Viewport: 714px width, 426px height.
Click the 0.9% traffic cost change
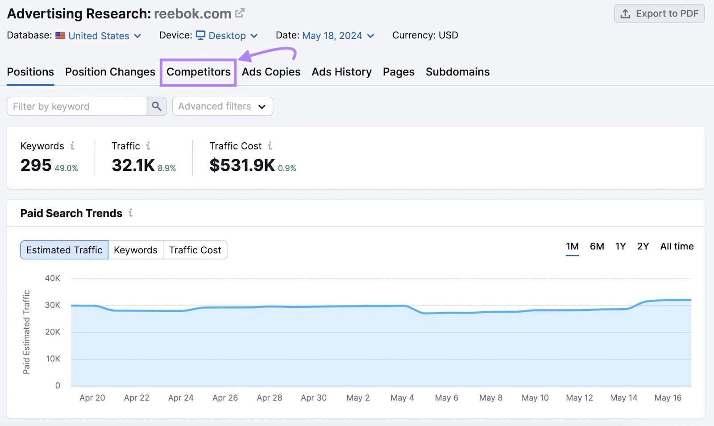pyautogui.click(x=287, y=168)
